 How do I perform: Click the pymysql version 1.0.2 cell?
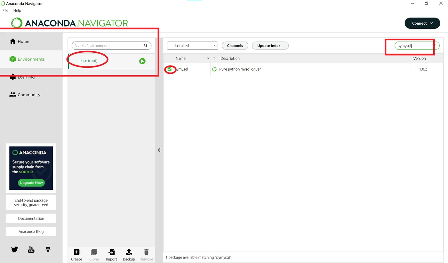pos(423,69)
